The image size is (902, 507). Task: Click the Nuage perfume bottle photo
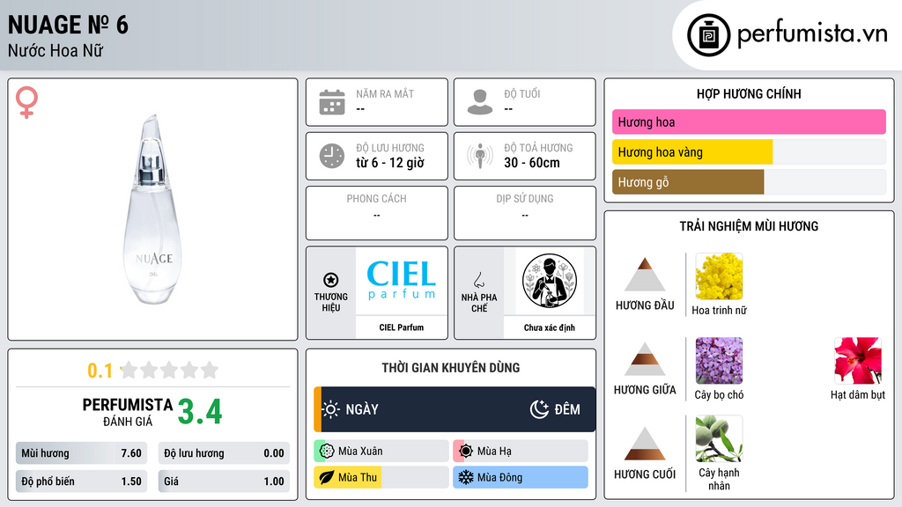(x=152, y=209)
